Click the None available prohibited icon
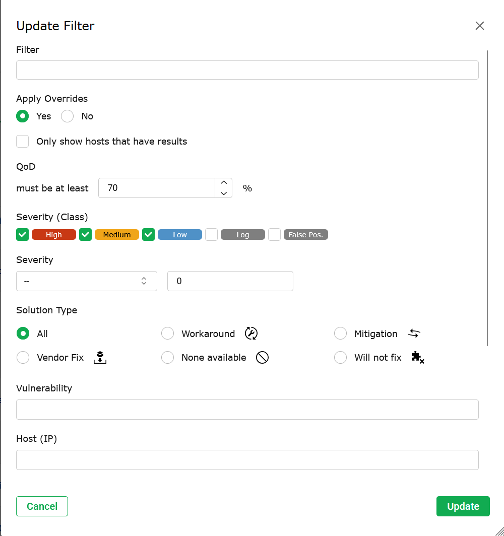The image size is (504, 536). [262, 358]
